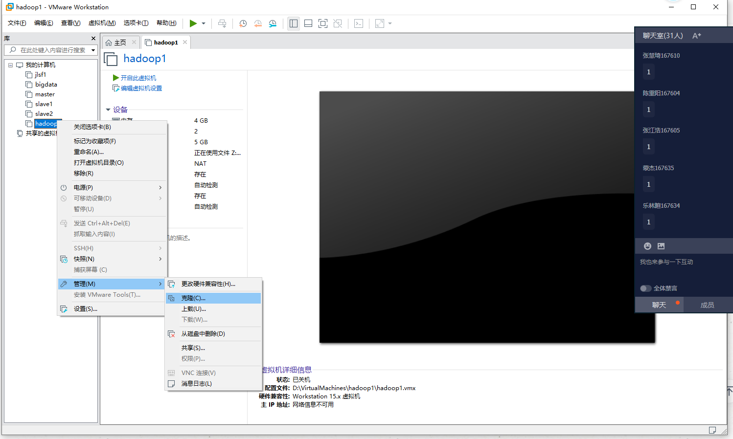Open library search dropdown arrow
The width and height of the screenshot is (733, 439).
point(93,50)
